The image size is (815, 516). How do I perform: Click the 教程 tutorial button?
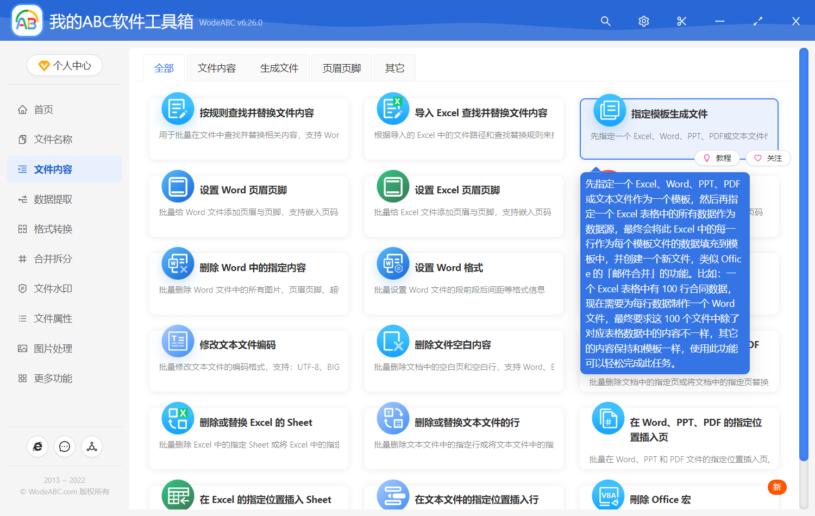pyautogui.click(x=717, y=158)
